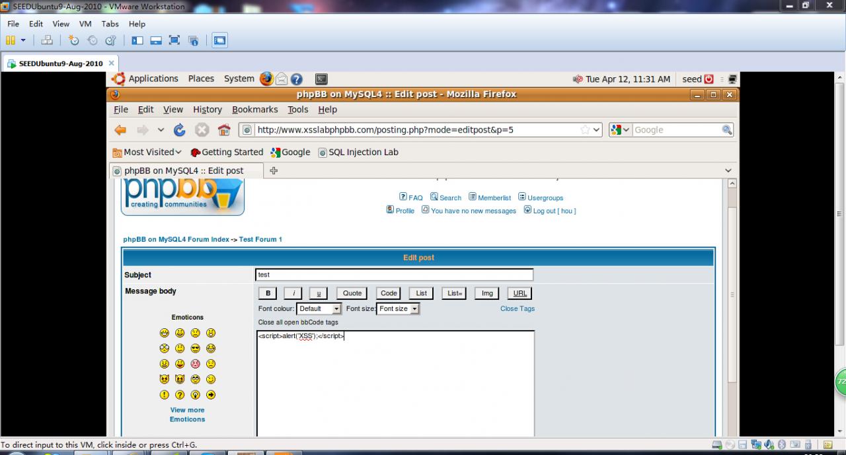Open the Firefox History menu
The height and width of the screenshot is (455, 846).
pyautogui.click(x=208, y=110)
